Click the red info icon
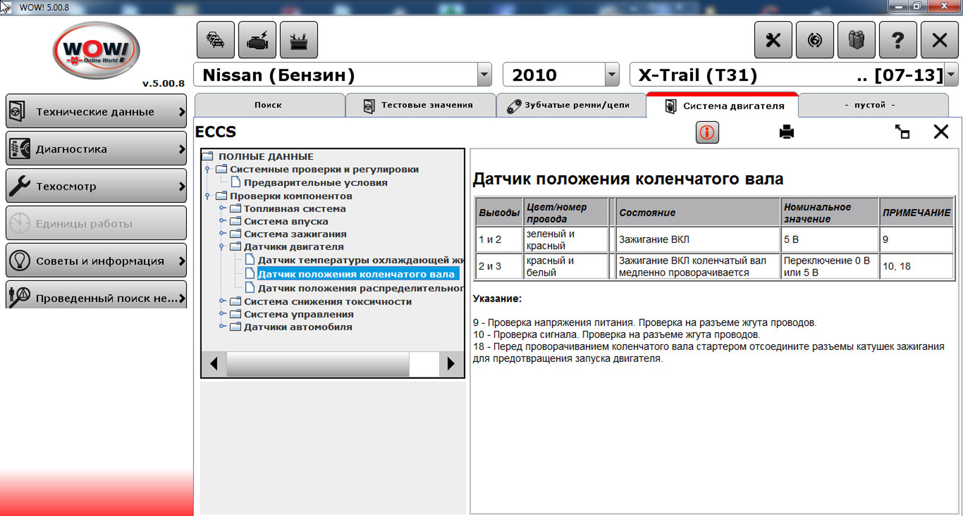 [707, 132]
